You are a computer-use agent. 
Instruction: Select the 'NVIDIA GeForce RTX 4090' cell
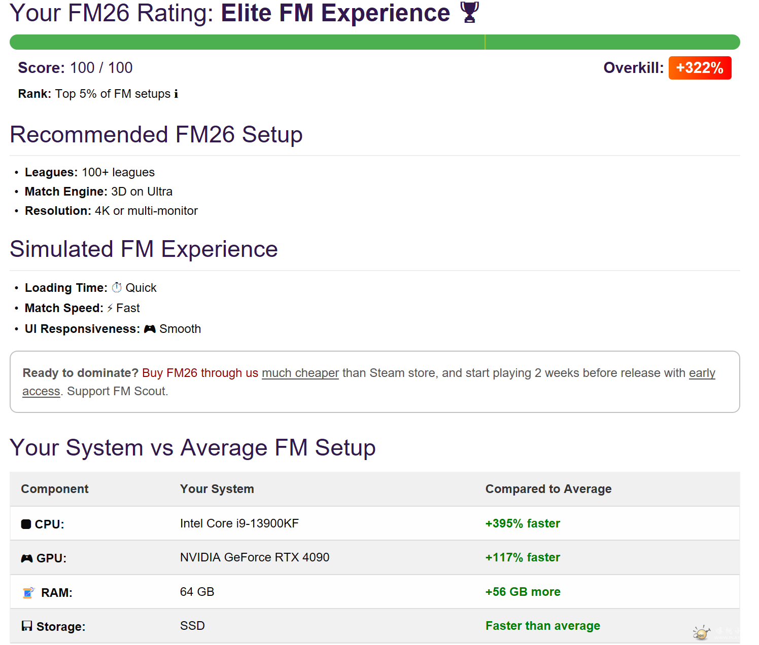tap(254, 557)
